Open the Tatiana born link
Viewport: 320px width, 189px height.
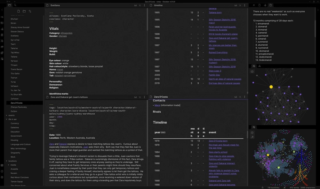point(215,13)
